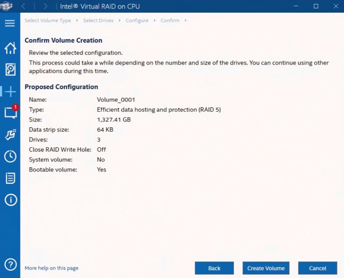Click the 64 KB strip size value

pyautogui.click(x=105, y=129)
